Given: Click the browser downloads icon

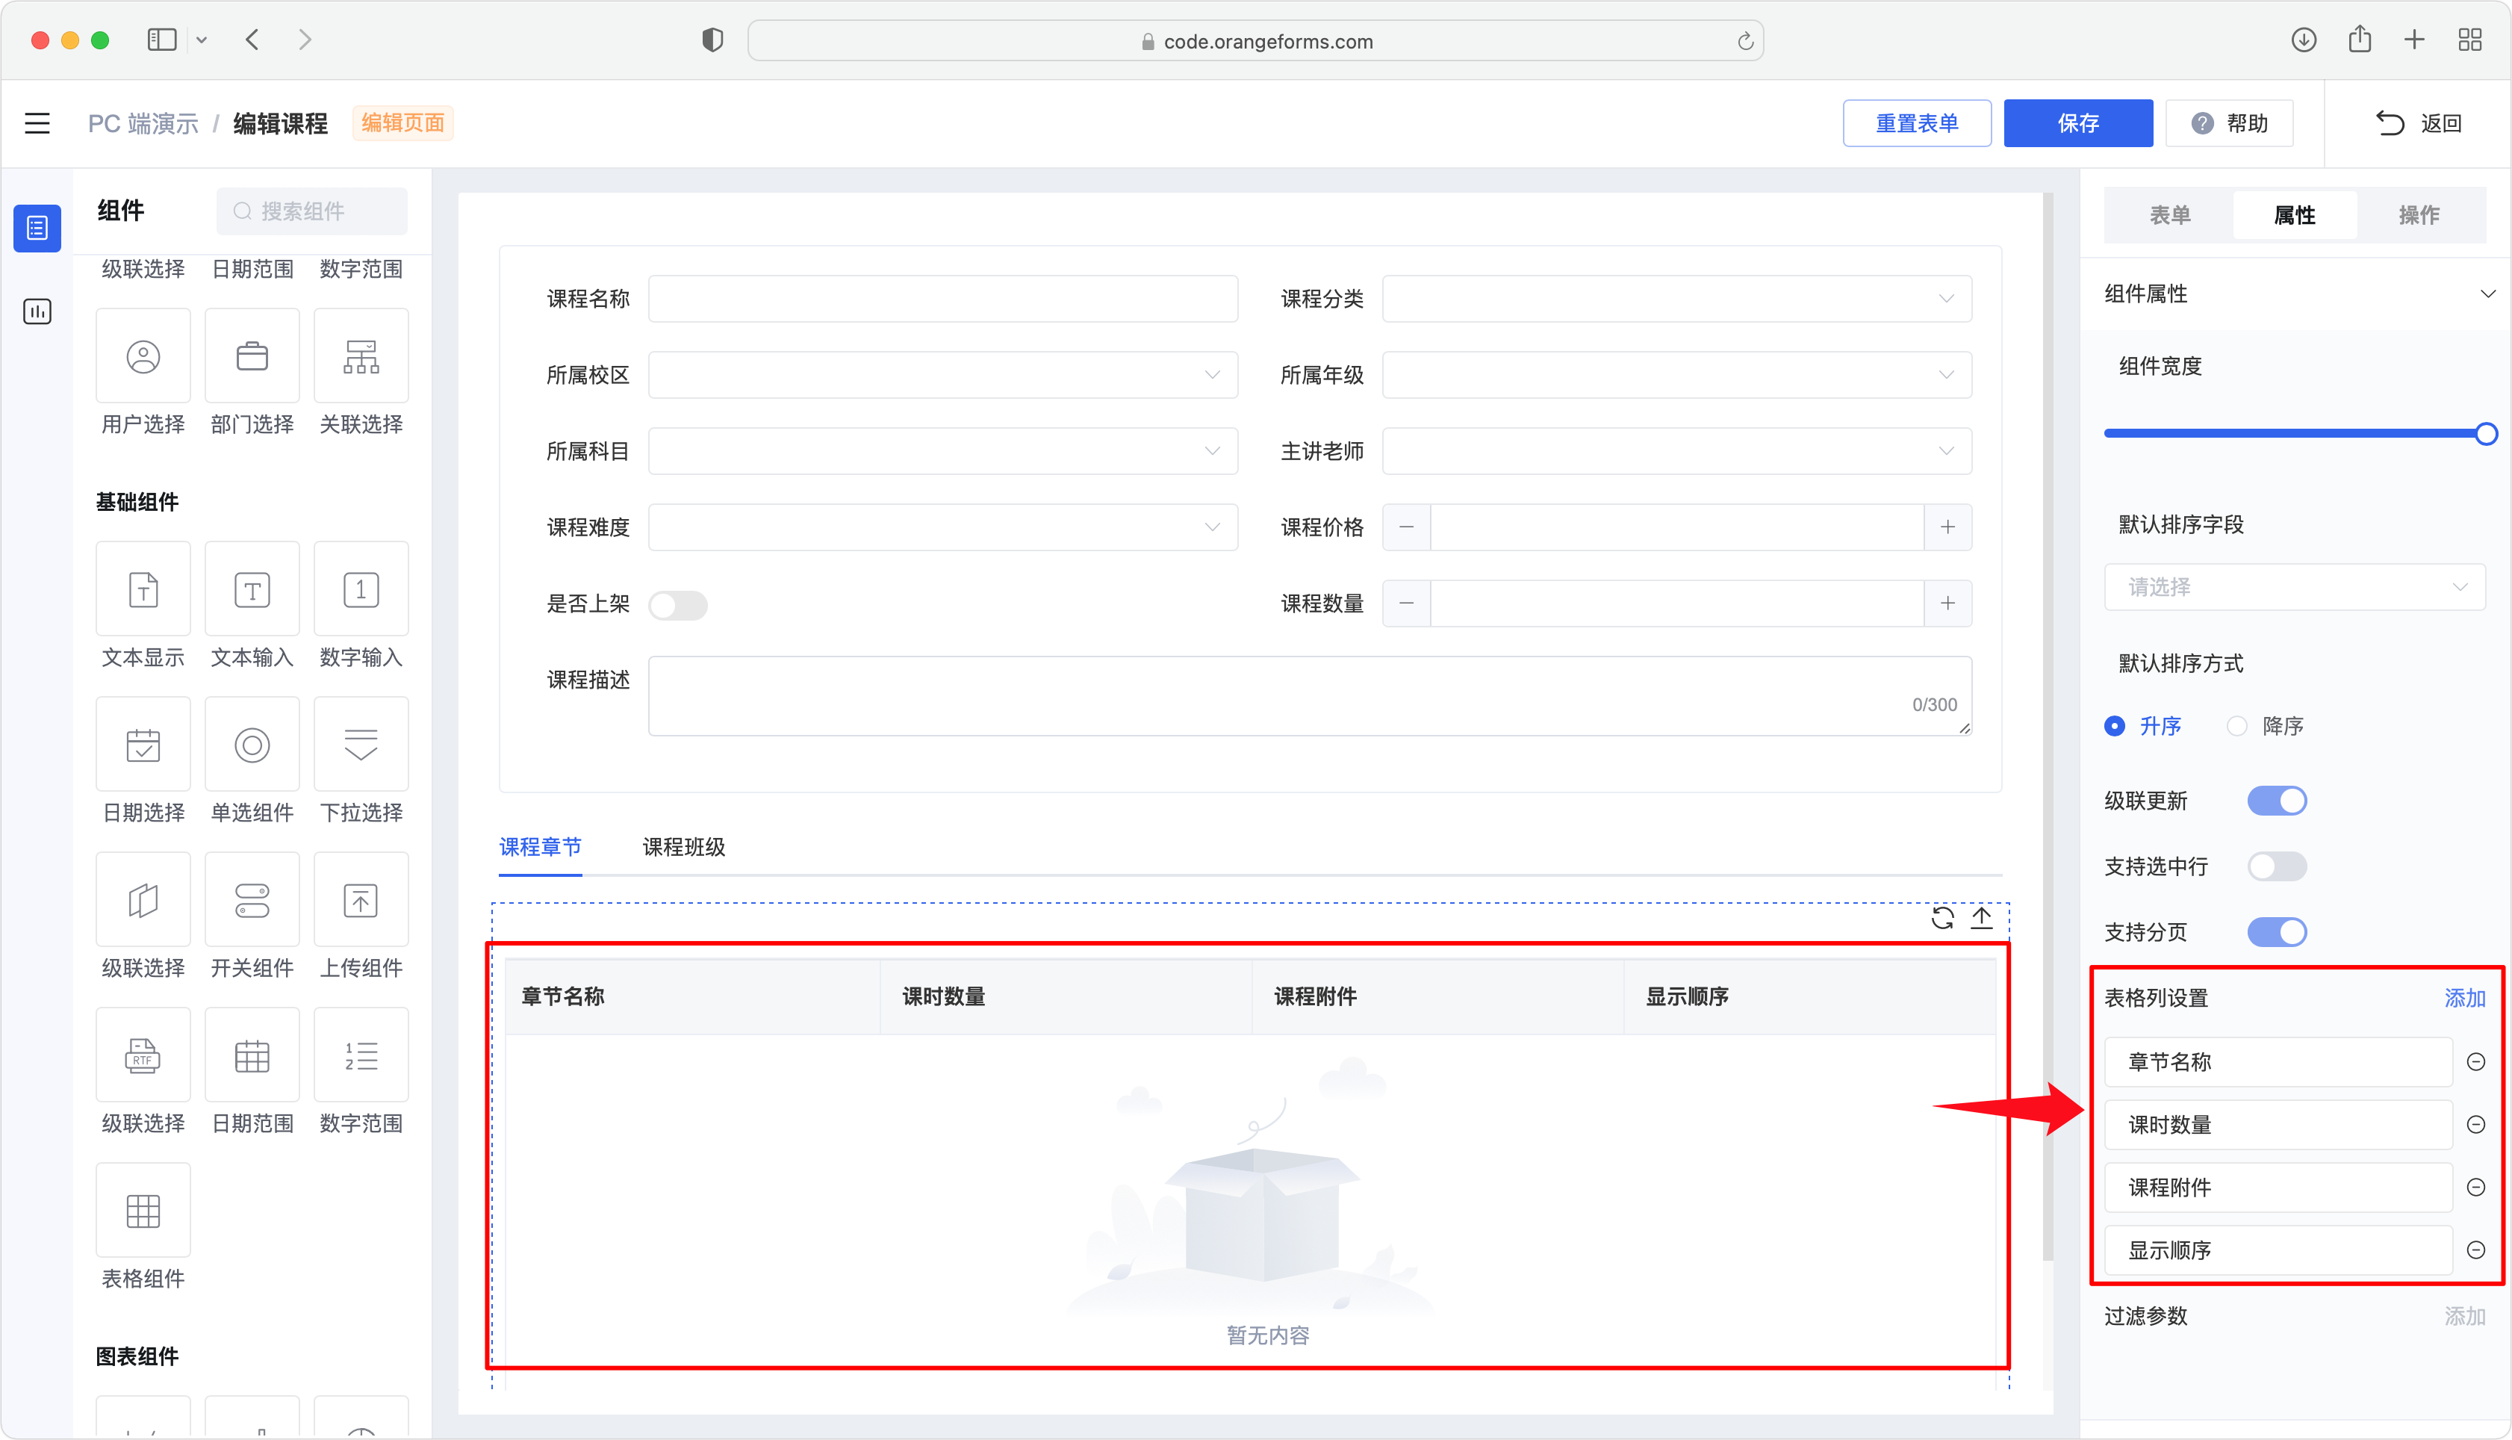Looking at the screenshot, I should pos(2304,40).
